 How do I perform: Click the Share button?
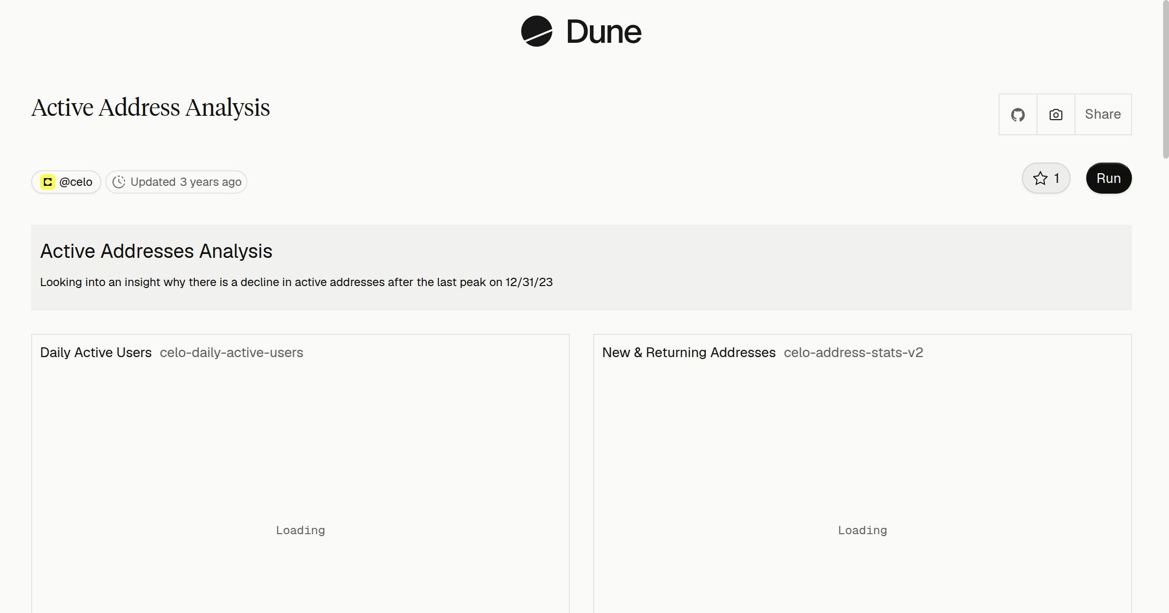1103,114
